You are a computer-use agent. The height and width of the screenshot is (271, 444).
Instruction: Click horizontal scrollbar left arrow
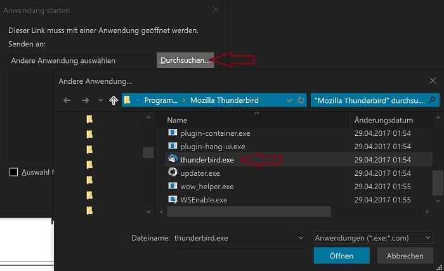(161, 212)
